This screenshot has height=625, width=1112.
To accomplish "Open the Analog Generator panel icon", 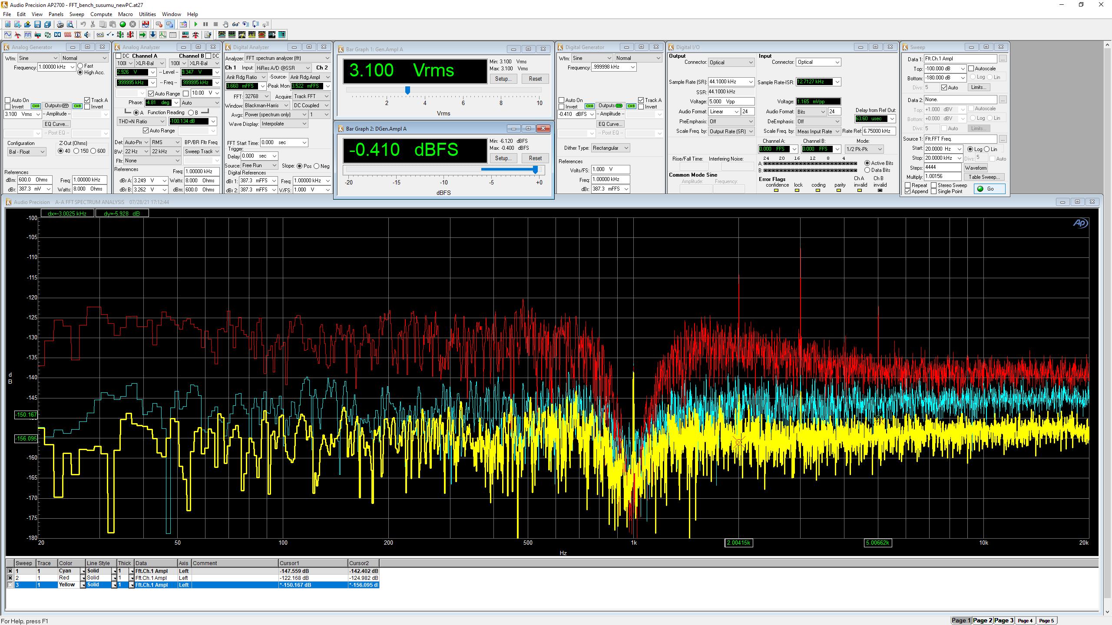I will 7,35.
